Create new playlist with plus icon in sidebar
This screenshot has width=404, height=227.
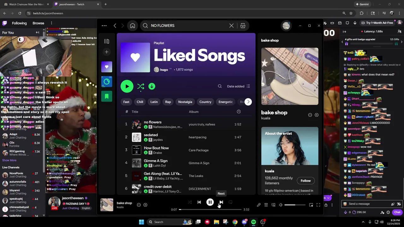(x=107, y=52)
